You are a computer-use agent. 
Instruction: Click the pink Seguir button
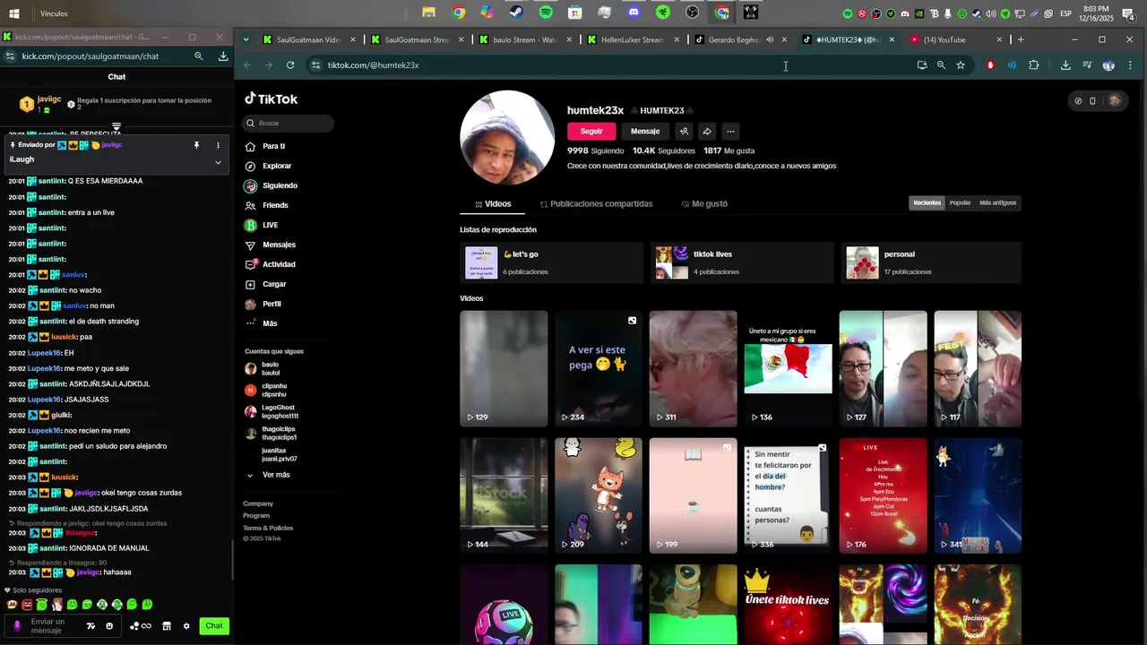point(591,131)
